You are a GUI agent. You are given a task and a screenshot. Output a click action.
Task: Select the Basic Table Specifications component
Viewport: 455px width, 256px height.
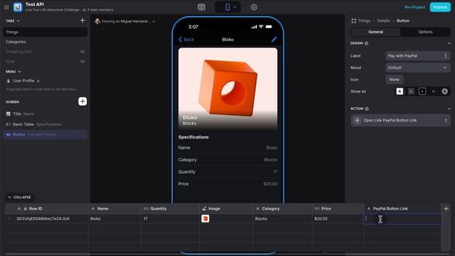45,124
